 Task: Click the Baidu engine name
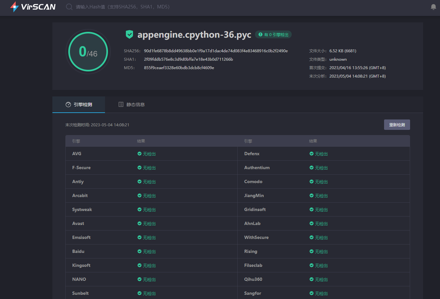coord(78,251)
